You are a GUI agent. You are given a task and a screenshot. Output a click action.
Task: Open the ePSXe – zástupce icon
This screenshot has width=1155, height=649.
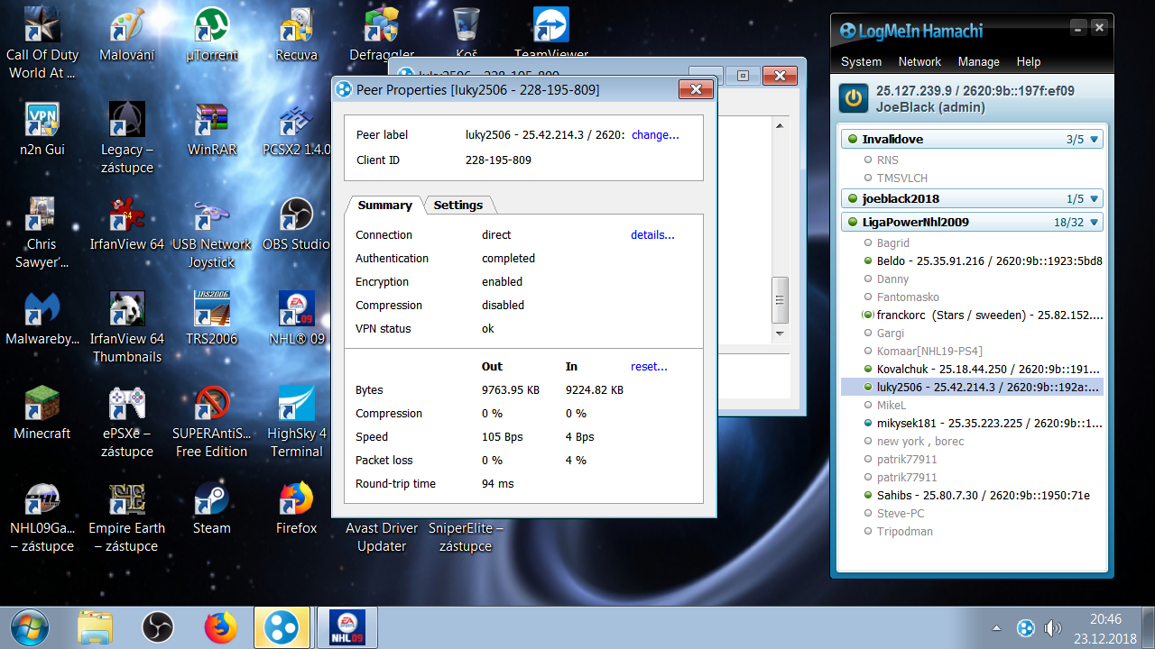click(127, 421)
